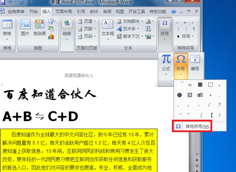Click the vertical scrollbar down arrow
This screenshot has height=172, width=236.
[197, 154]
